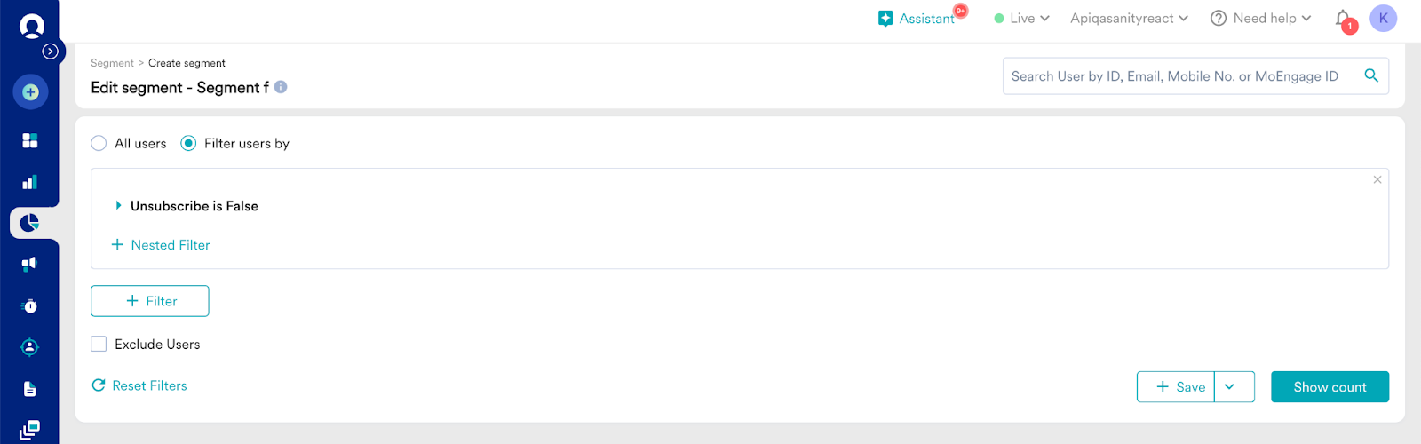Open the campaigns megaphone icon in sidebar
Viewport: 1421px width, 444px height.
coord(30,264)
